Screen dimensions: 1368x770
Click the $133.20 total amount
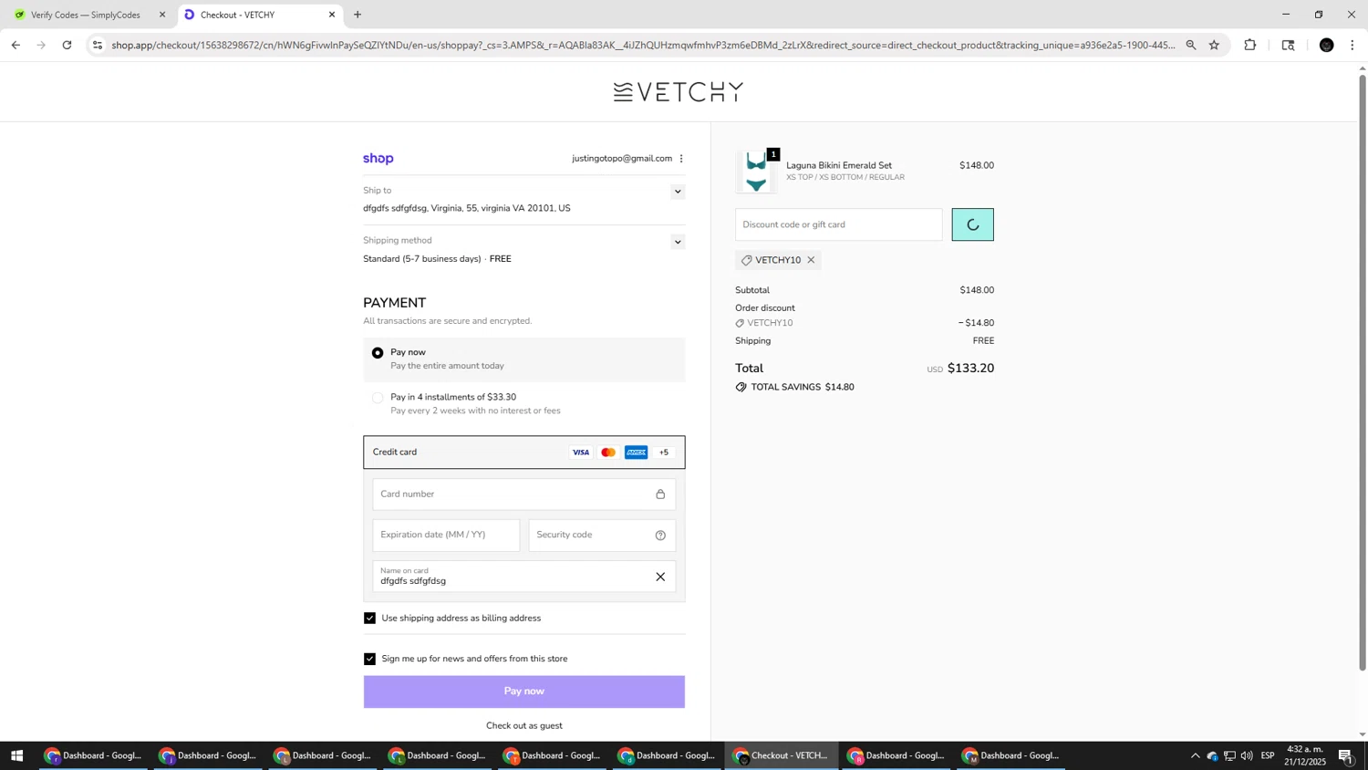click(970, 369)
